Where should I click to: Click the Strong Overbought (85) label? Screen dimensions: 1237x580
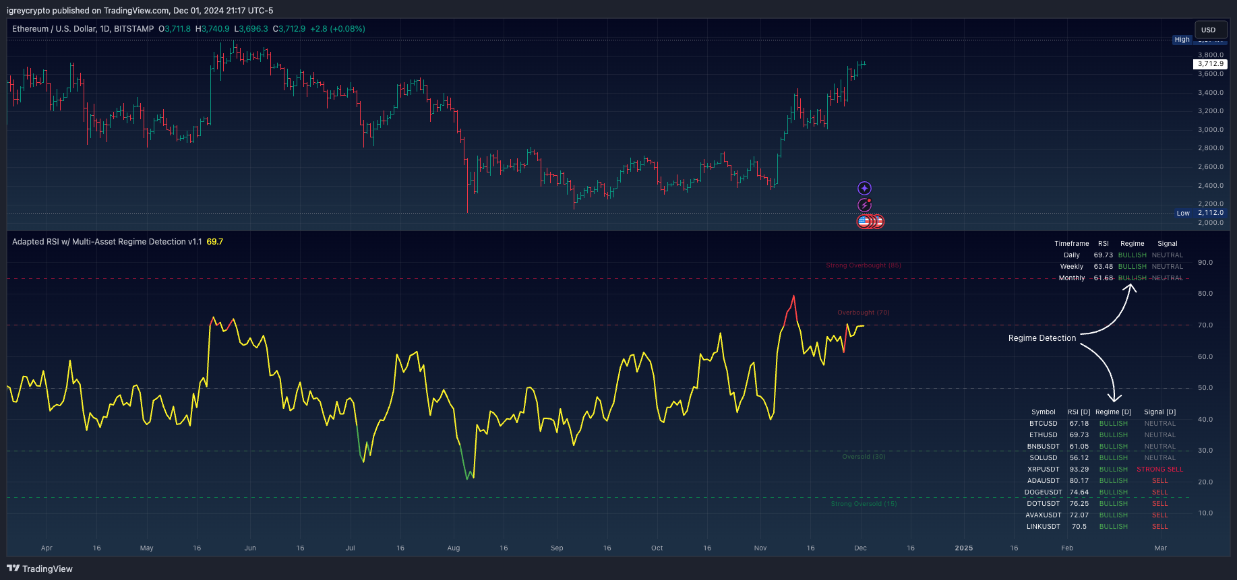coord(864,265)
